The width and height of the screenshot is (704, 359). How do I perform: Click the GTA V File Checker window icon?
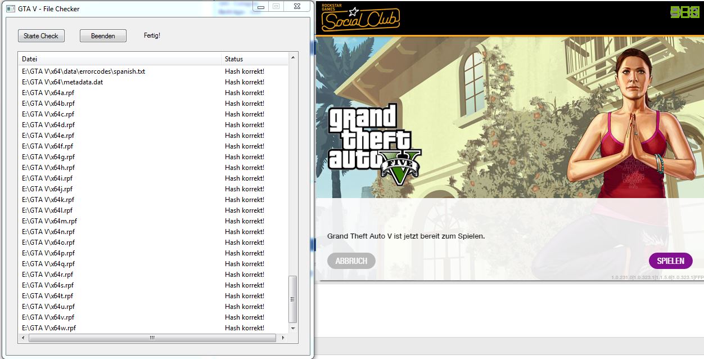click(x=10, y=8)
